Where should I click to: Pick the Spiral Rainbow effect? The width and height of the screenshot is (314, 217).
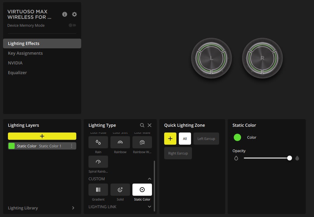pos(98,162)
